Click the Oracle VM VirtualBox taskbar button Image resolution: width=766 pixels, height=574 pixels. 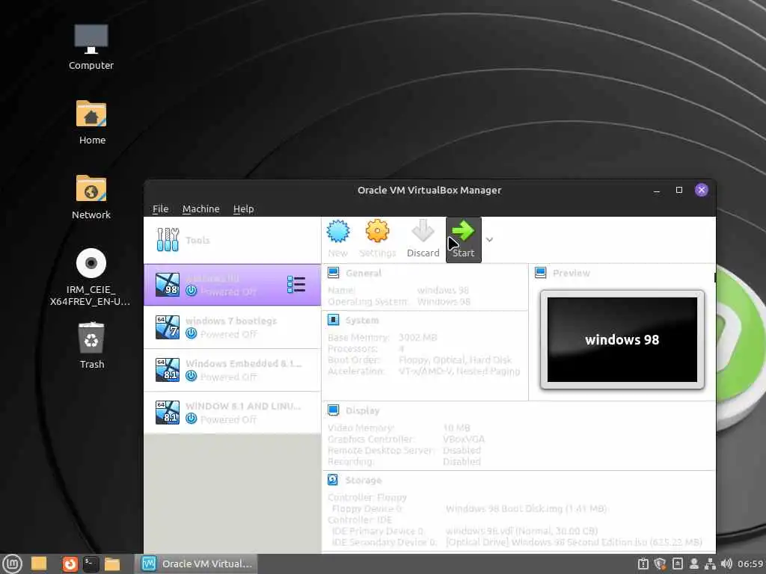coord(197,564)
